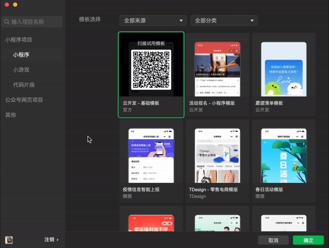The width and height of the screenshot is (329, 248).
Task: Open 其他 section in sidebar
Action: pos(10,115)
